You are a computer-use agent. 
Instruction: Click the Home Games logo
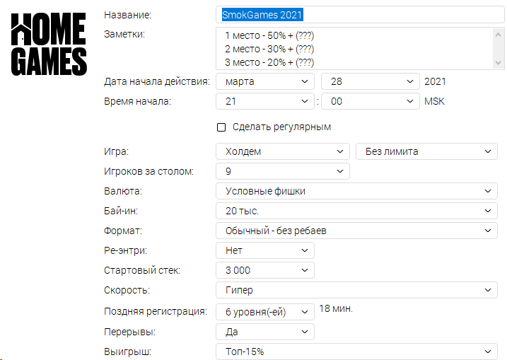pyautogui.click(x=49, y=44)
